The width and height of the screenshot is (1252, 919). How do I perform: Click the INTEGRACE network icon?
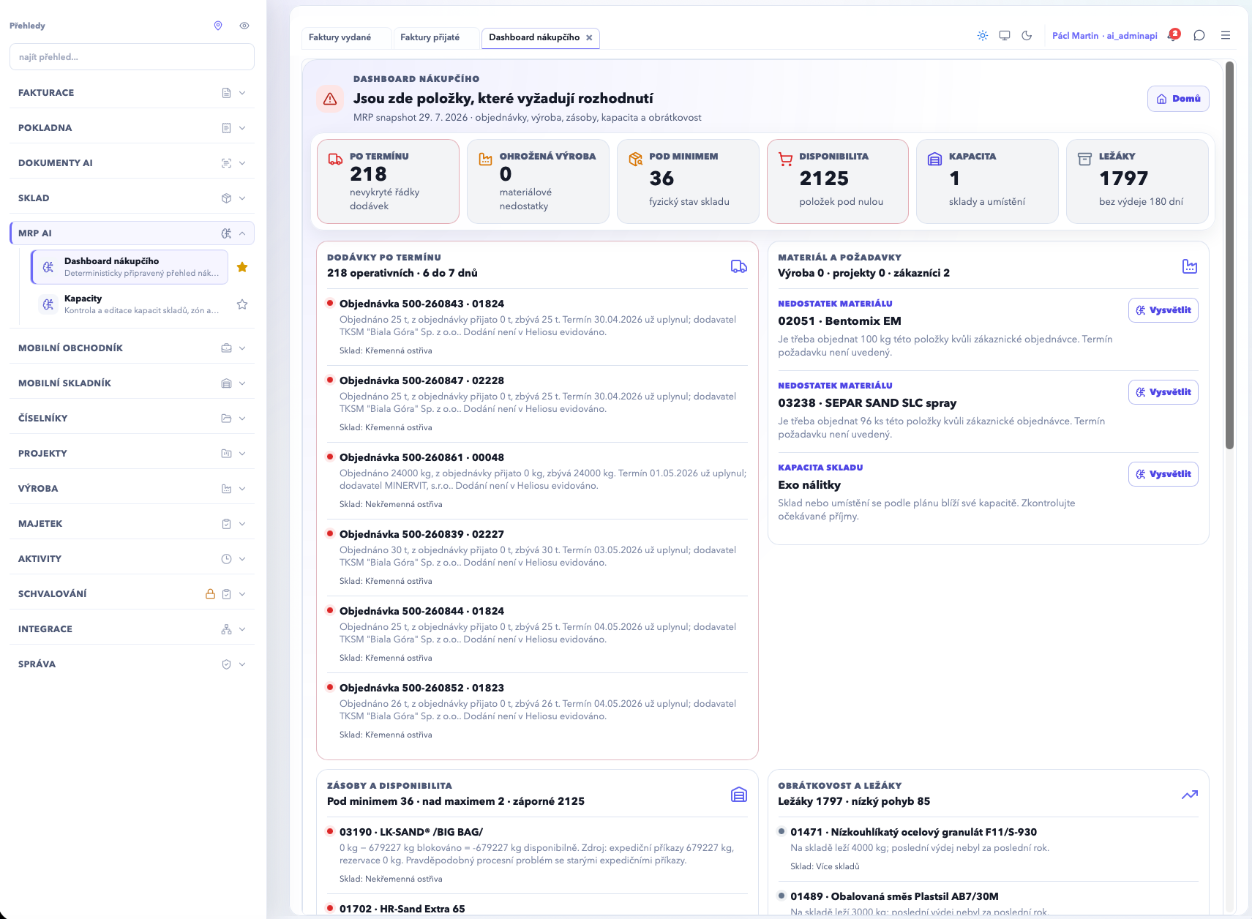[226, 629]
